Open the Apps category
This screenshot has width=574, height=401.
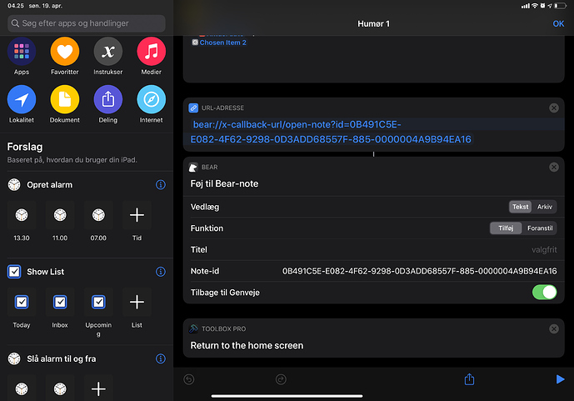(x=22, y=56)
